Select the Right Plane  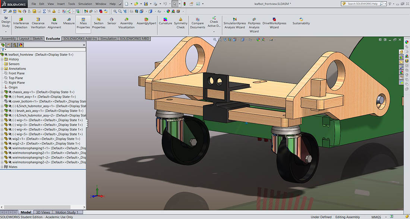tap(17, 83)
